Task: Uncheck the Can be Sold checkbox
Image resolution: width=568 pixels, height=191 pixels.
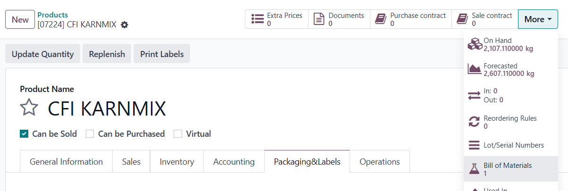Action: [x=24, y=134]
